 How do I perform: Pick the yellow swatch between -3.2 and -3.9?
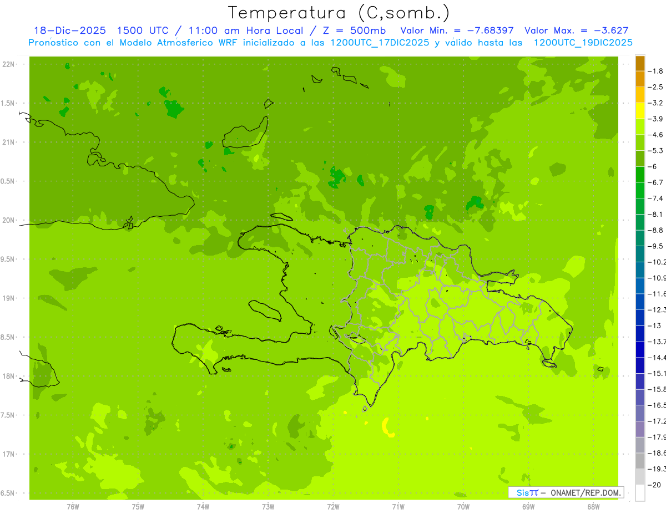pos(640,111)
